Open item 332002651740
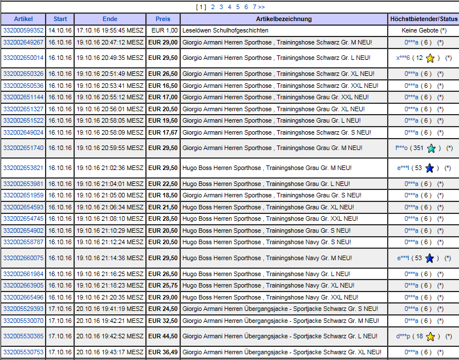459x360 pixels. 23,148
